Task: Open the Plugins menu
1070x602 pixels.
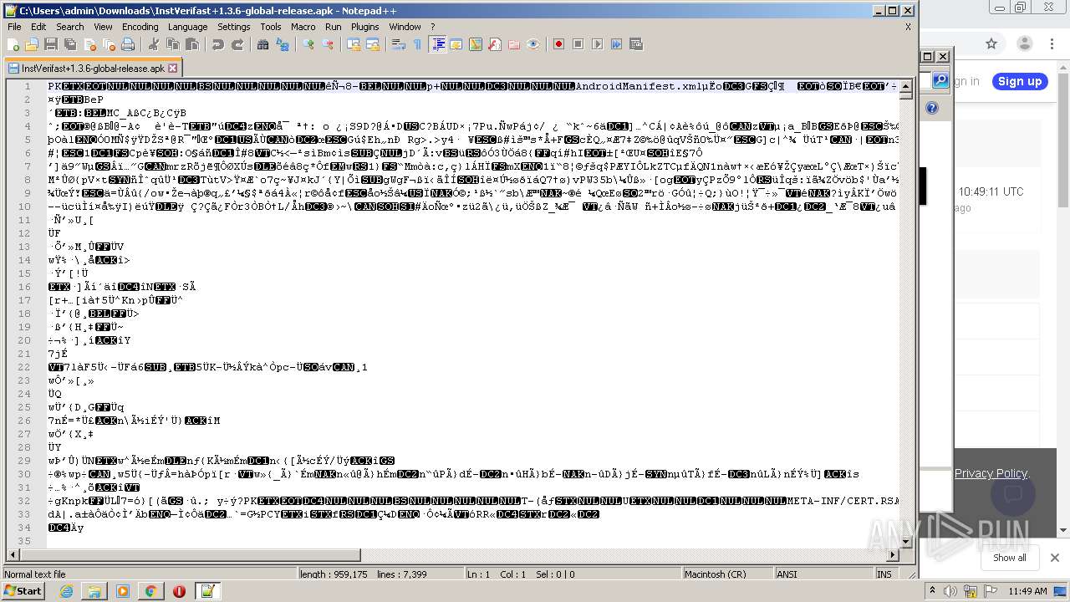Action: click(x=365, y=27)
